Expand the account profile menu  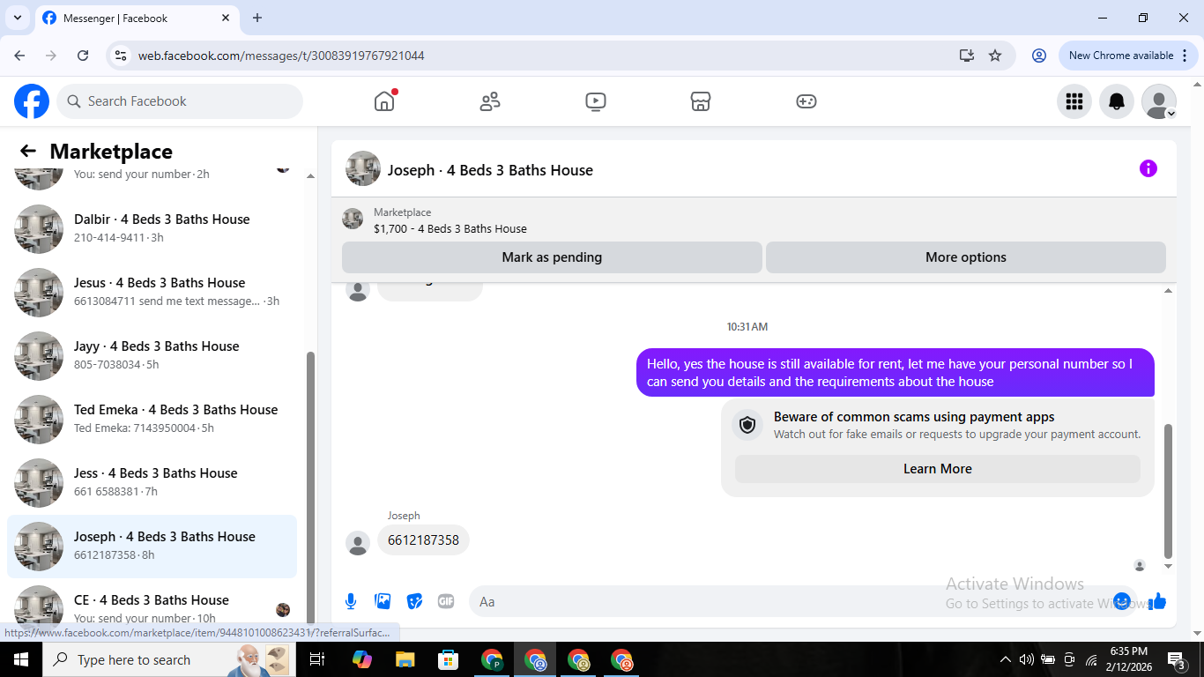tap(1159, 101)
